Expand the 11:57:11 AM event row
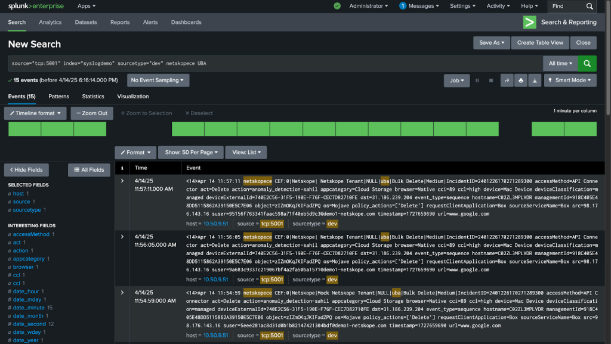This screenshot has width=611, height=344. 122,181
